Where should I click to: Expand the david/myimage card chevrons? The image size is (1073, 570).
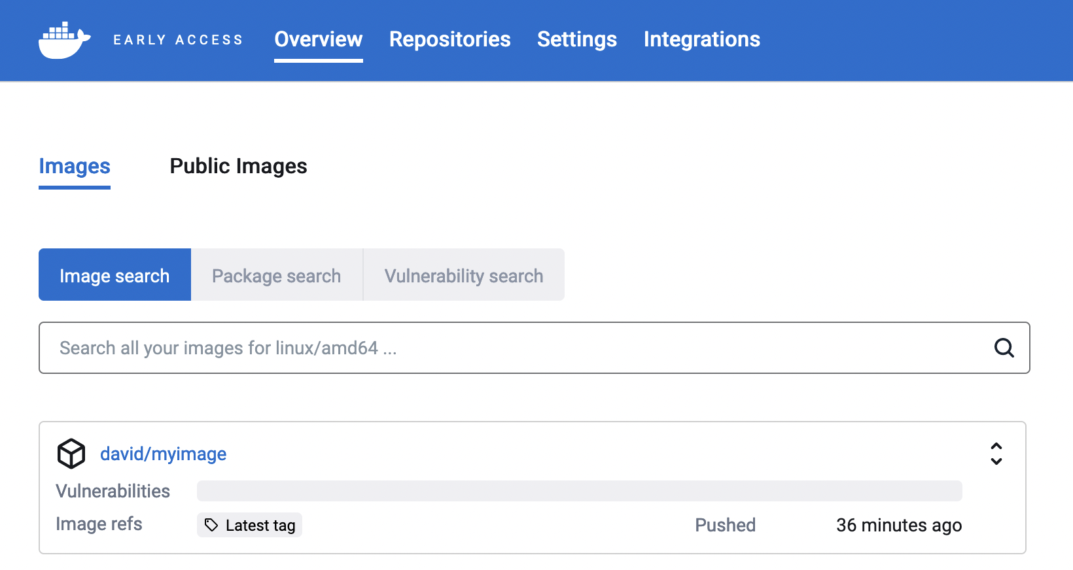(x=996, y=454)
